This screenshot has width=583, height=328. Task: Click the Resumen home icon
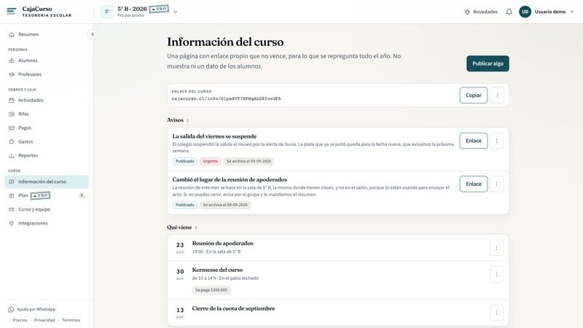coord(12,34)
